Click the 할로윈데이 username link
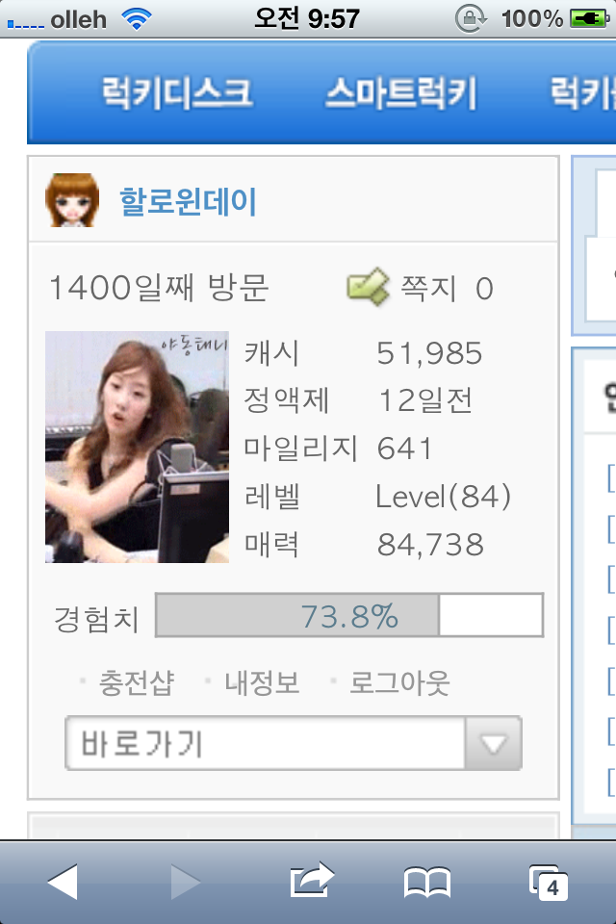616x924 pixels. pos(188,201)
